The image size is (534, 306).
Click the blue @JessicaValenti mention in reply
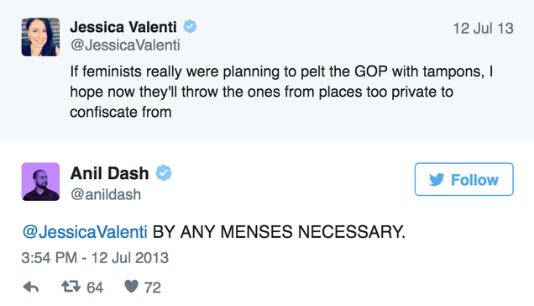[x=85, y=232]
